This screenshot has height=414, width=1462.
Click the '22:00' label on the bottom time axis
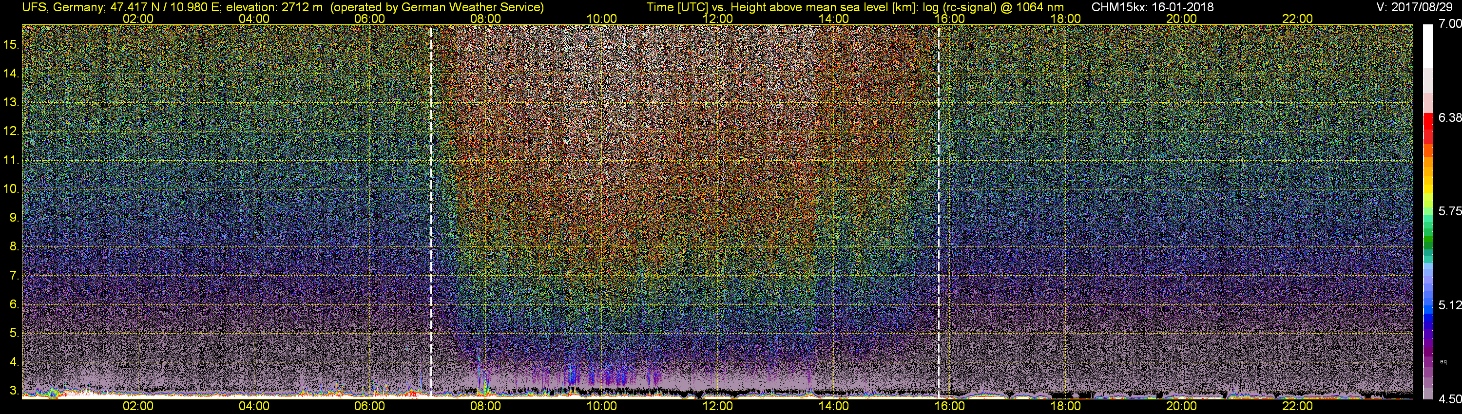1297,407
